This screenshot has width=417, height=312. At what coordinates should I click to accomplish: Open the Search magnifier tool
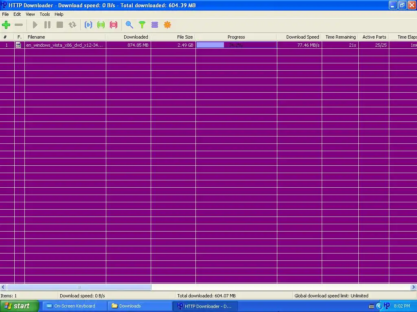129,25
